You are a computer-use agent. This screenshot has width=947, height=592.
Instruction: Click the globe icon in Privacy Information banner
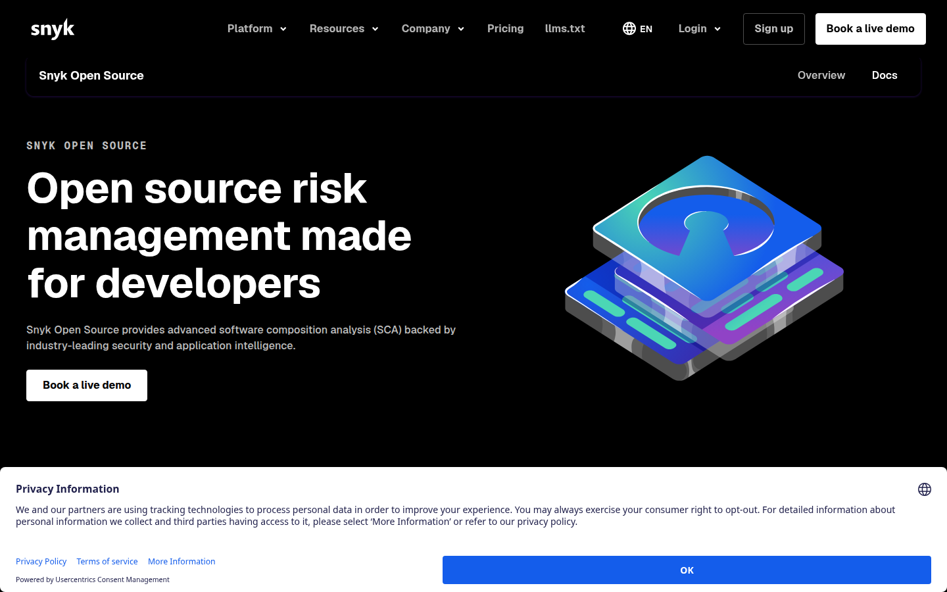coord(925,489)
